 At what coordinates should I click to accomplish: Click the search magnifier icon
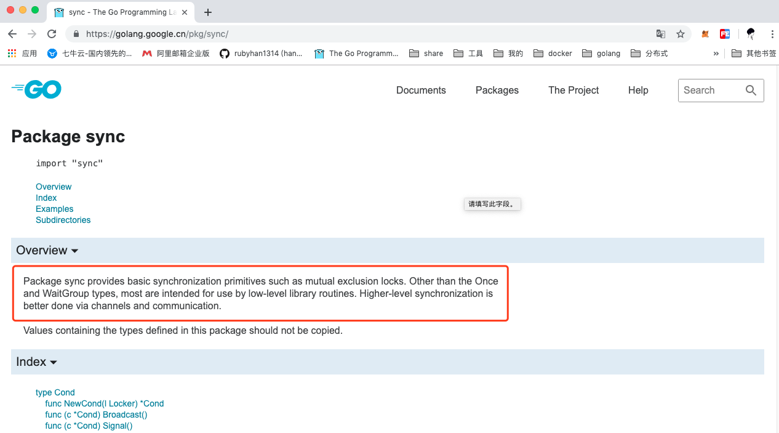tap(751, 91)
